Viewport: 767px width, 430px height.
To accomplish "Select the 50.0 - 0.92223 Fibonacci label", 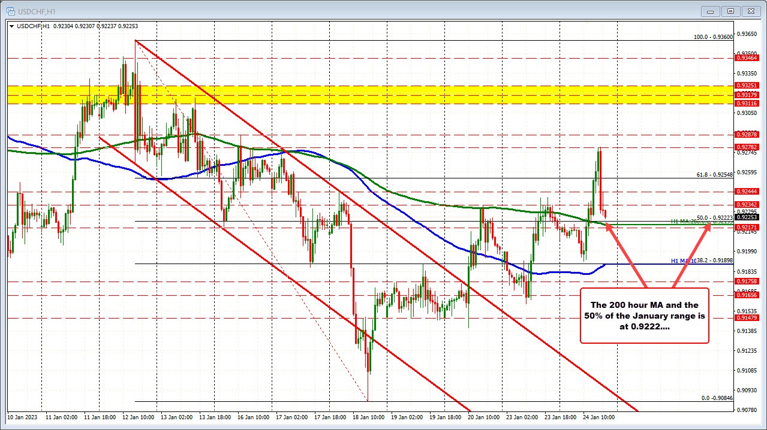I will point(714,218).
